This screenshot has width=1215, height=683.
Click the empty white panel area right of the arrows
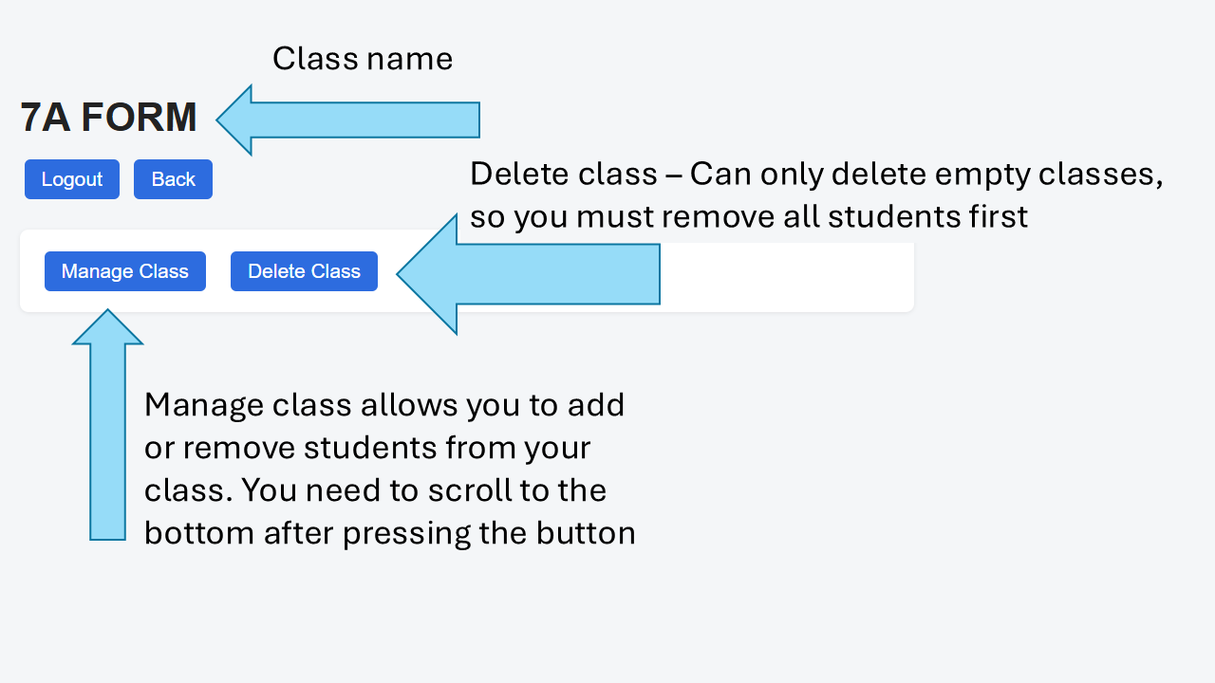coord(788,277)
